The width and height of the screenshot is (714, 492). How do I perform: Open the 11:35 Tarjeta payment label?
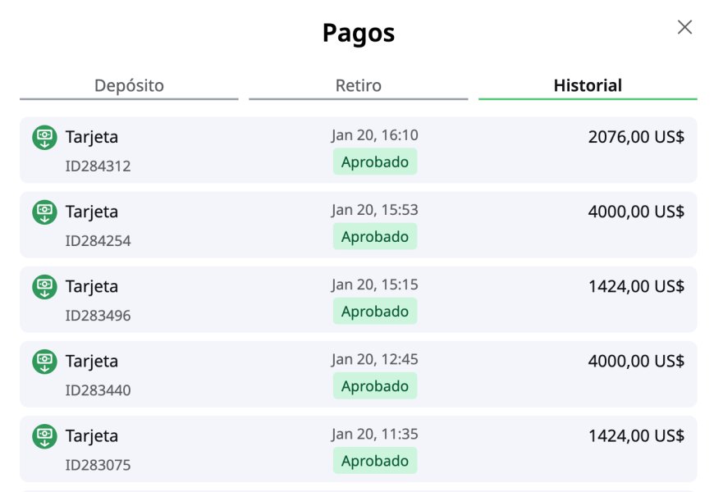[x=92, y=436]
